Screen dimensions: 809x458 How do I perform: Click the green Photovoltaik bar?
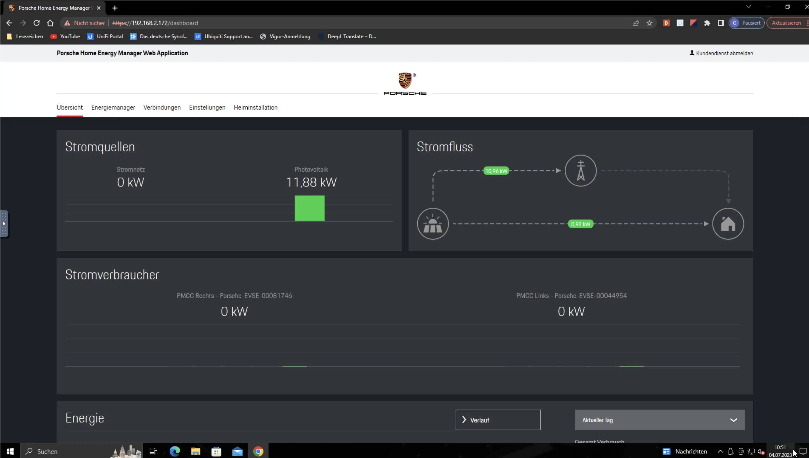point(309,208)
